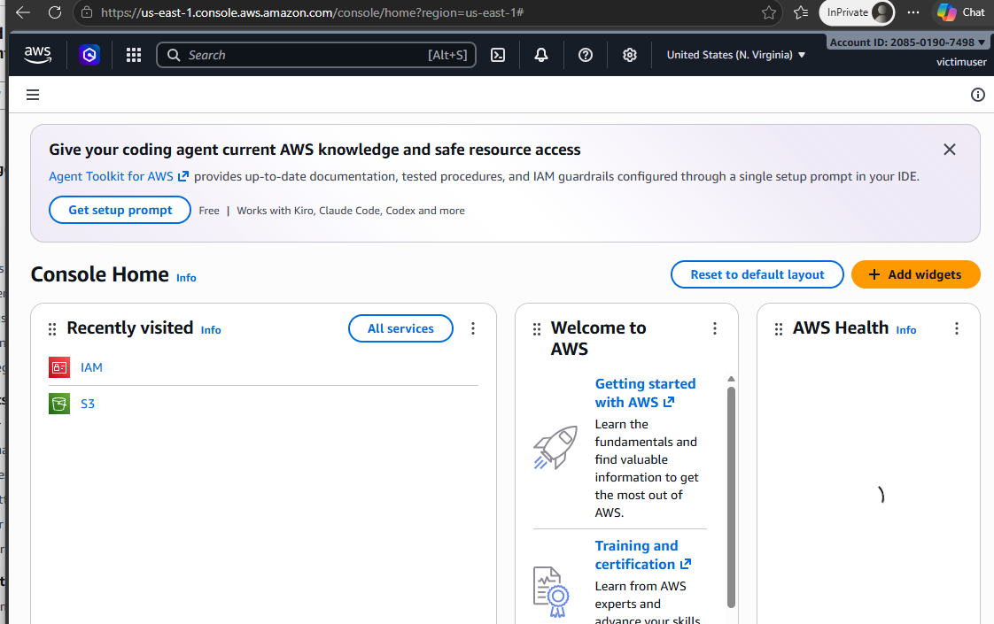This screenshot has width=994, height=624.
Task: Open the S3 link
Action: (88, 404)
